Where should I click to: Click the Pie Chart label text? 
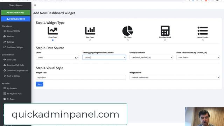coord(127,37)
